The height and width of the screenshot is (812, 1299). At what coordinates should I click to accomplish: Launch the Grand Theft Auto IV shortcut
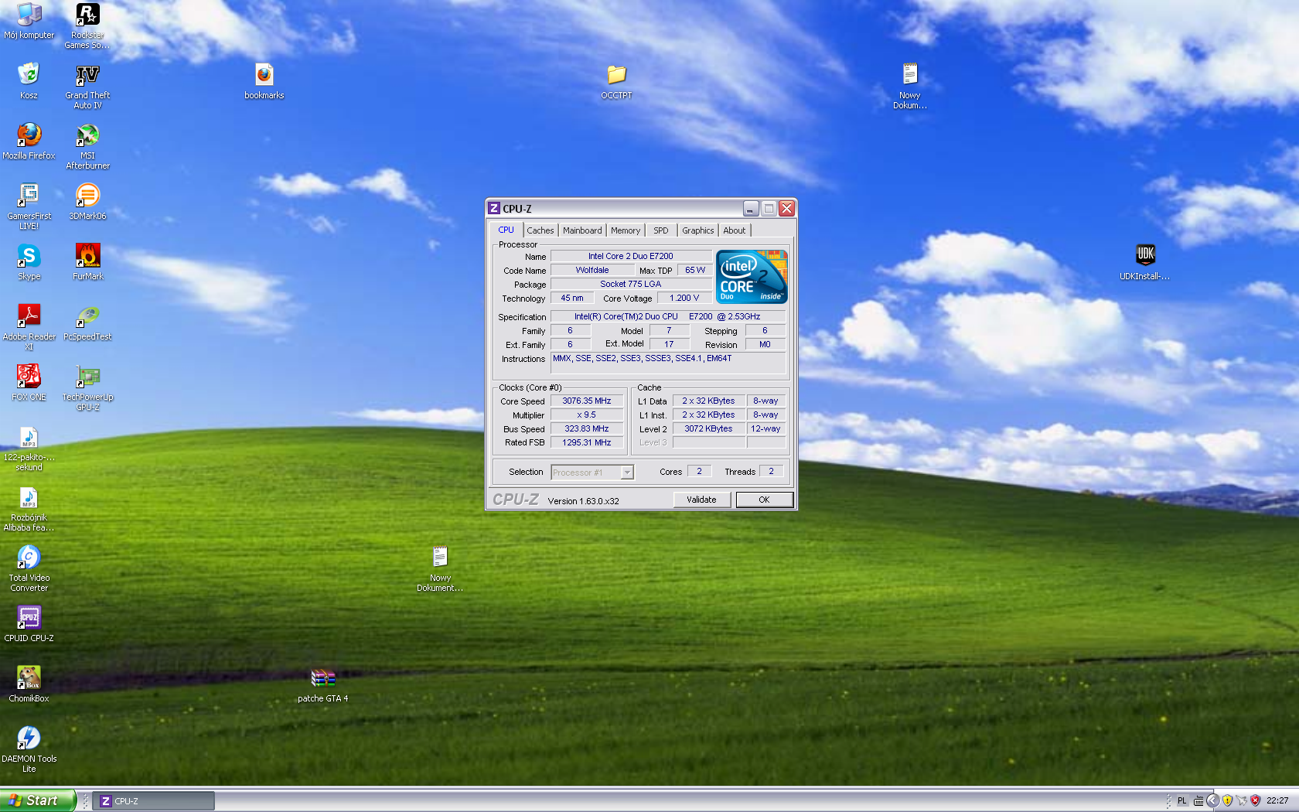point(87,86)
